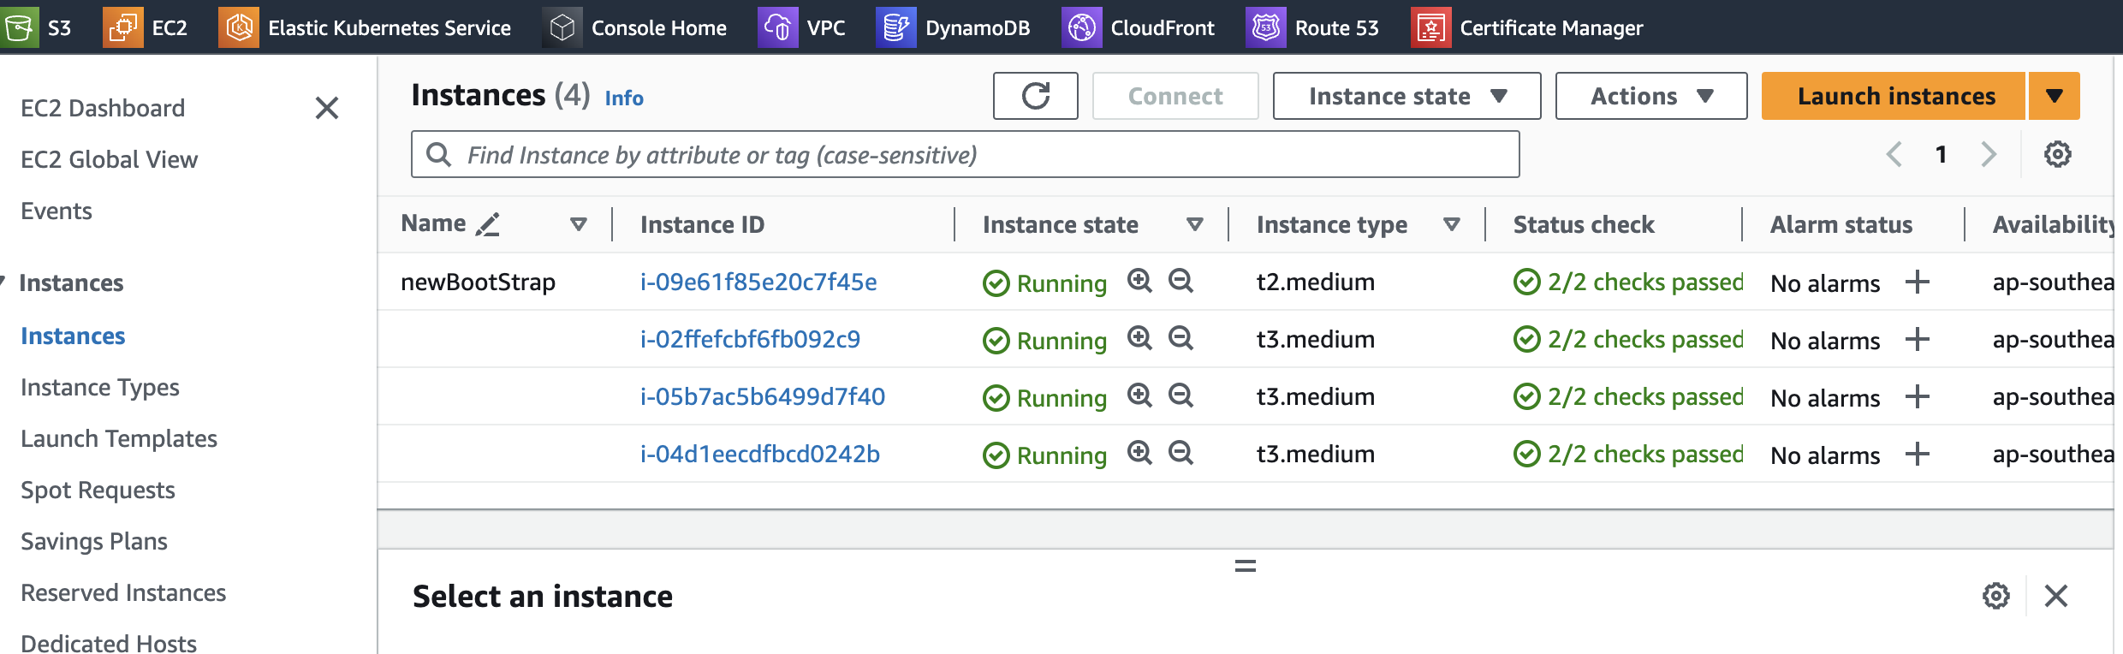Open instance i-05b7ac5b6499d7f40
Viewport: 2123px width, 654px height.
click(x=763, y=396)
